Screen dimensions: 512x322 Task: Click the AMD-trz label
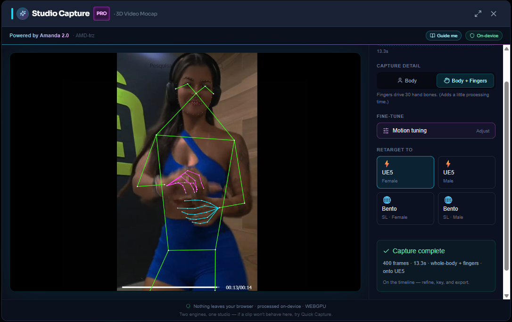85,35
